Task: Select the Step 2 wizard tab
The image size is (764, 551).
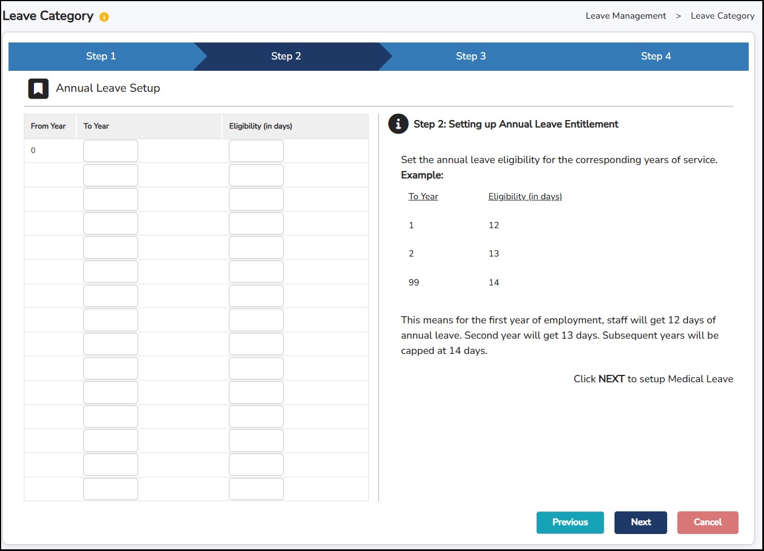Action: point(286,56)
